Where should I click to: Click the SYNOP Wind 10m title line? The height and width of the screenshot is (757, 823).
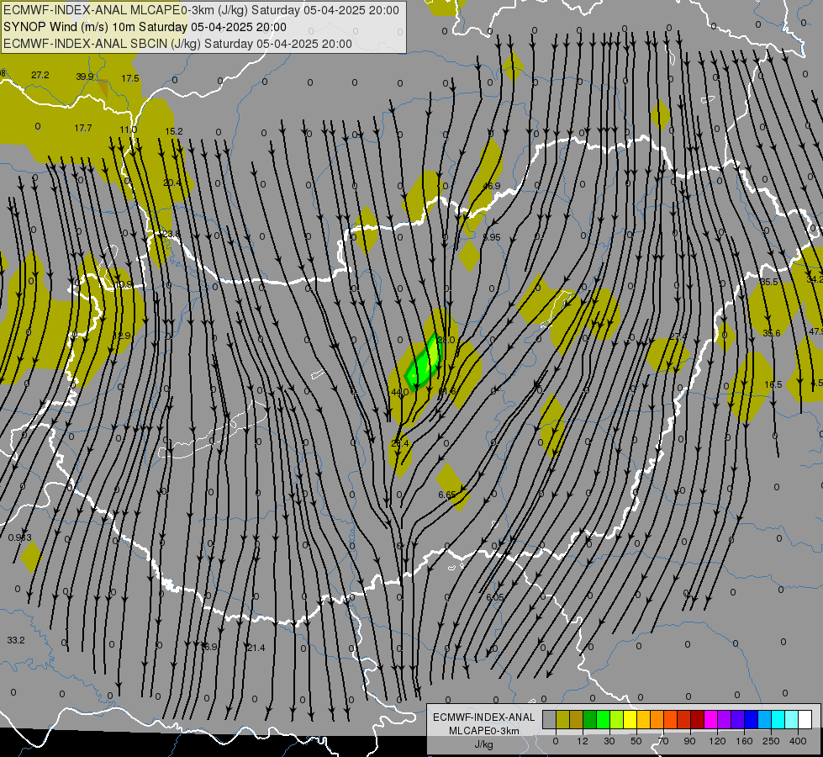point(145,27)
